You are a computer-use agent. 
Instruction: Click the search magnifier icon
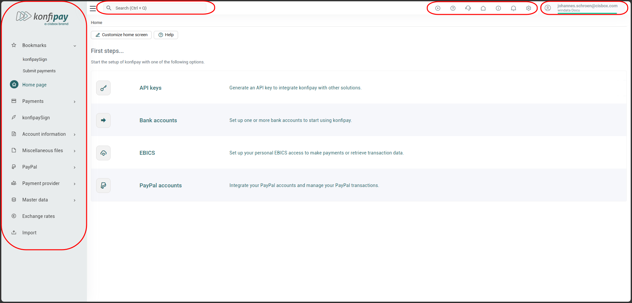pos(109,8)
